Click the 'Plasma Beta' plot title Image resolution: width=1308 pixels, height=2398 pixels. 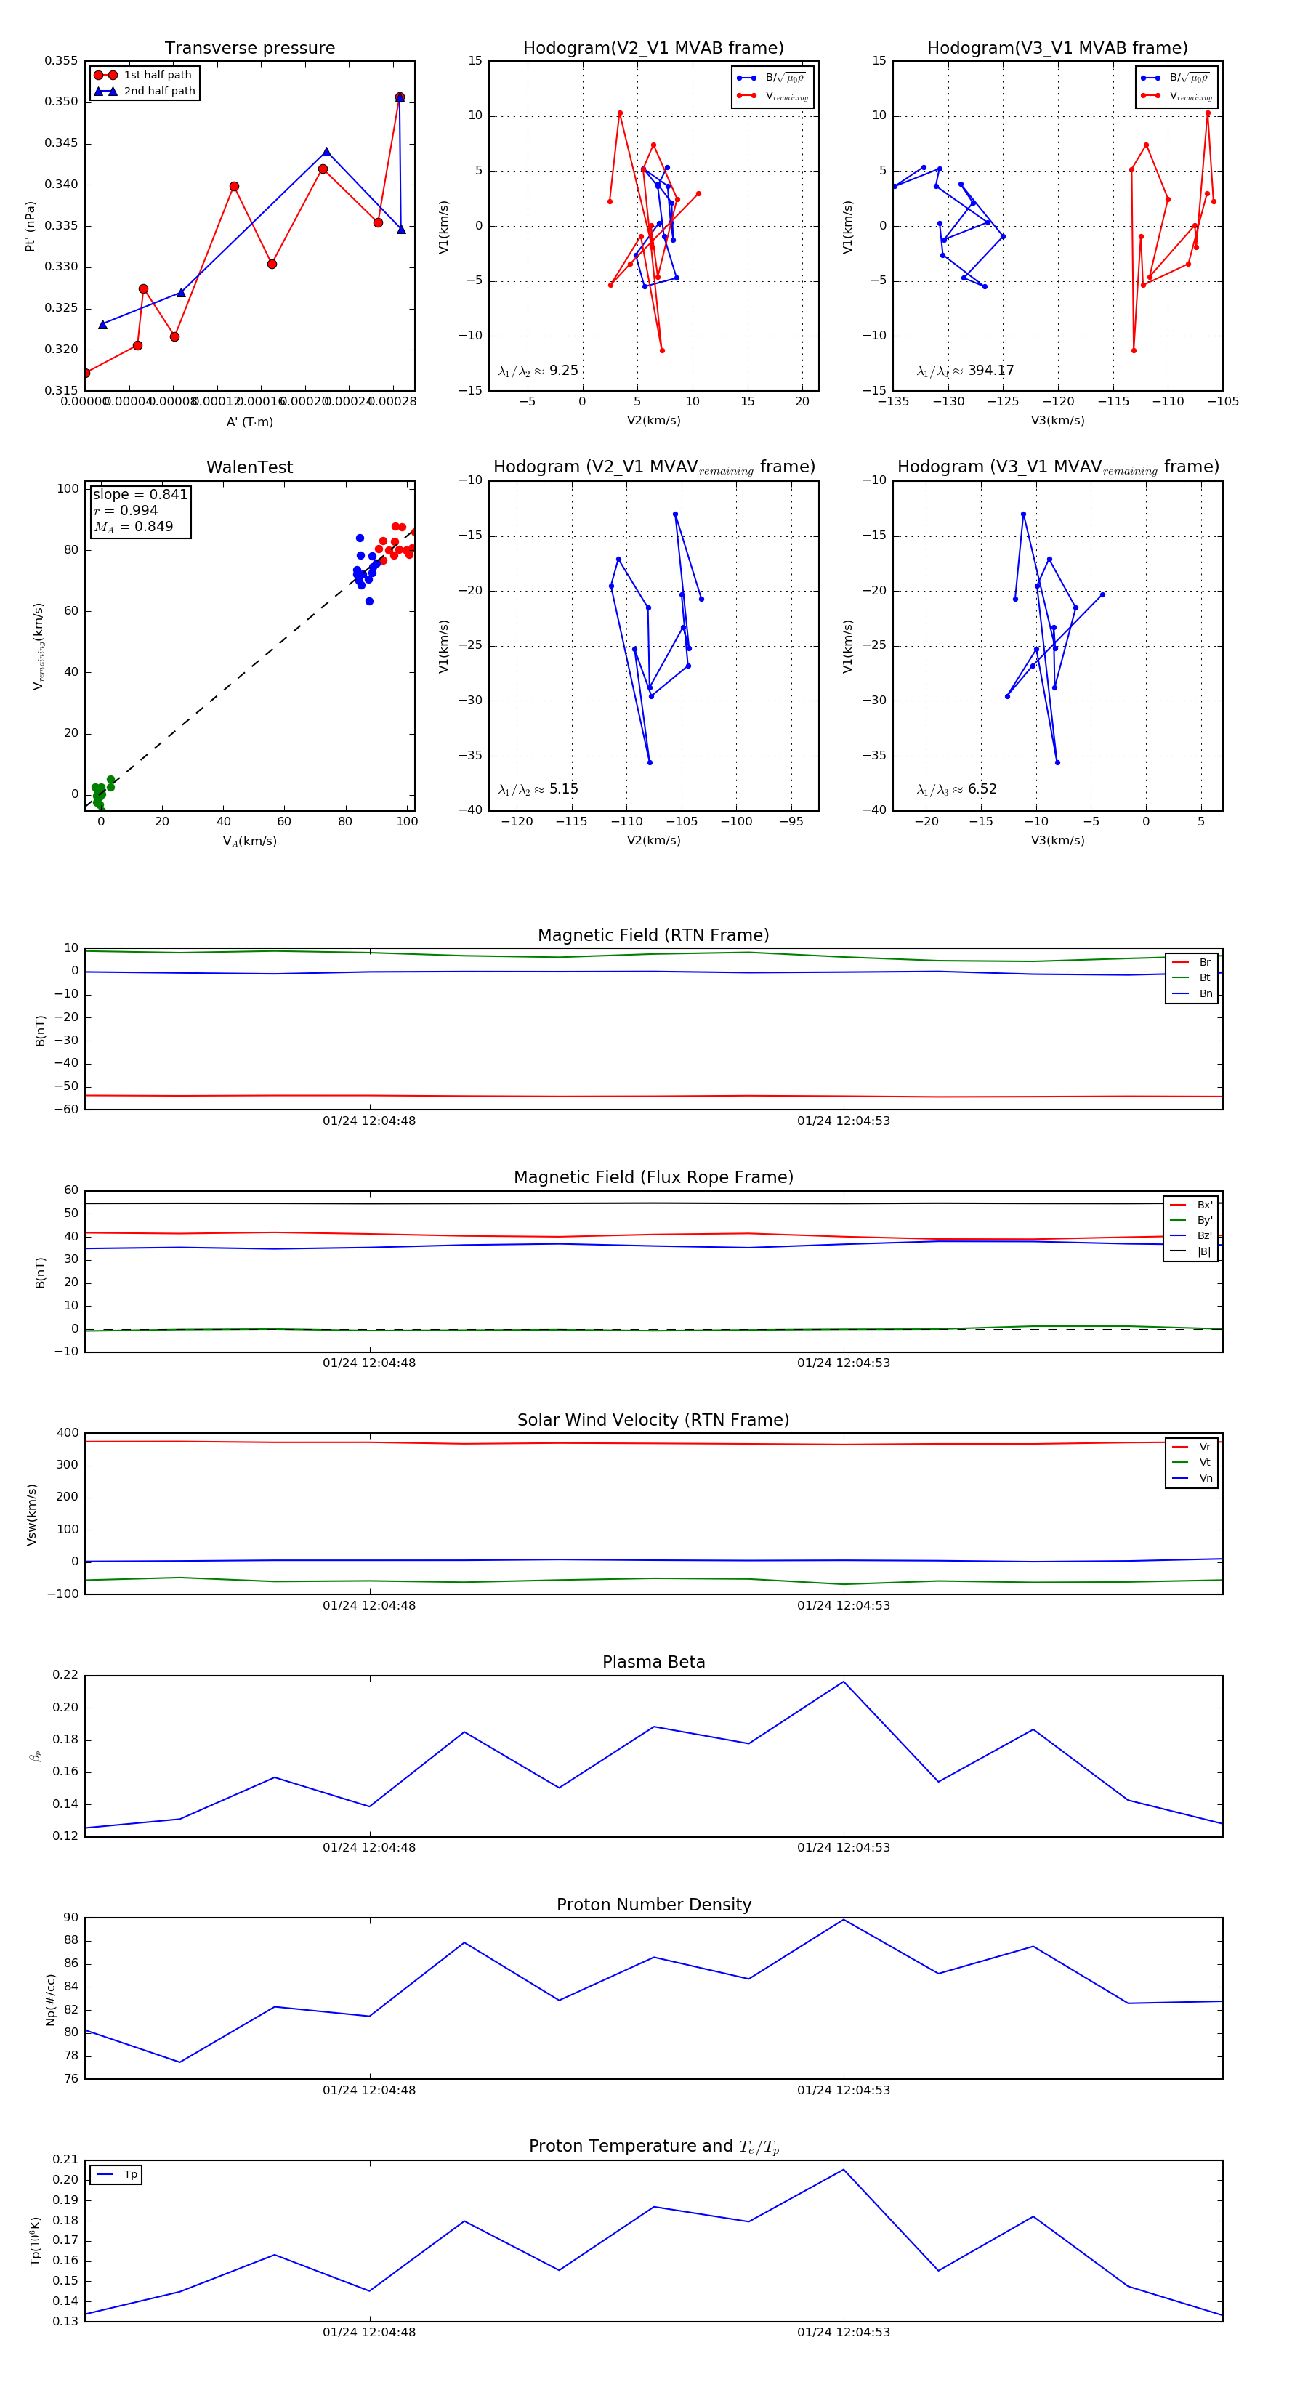coord(653,1663)
